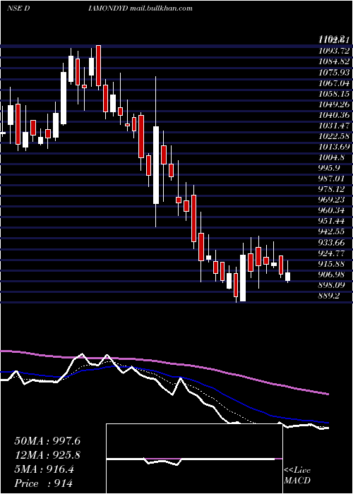The image size is (353, 494).
Task: Click the IAMONDYD symbol text
Action: click(108, 8)
